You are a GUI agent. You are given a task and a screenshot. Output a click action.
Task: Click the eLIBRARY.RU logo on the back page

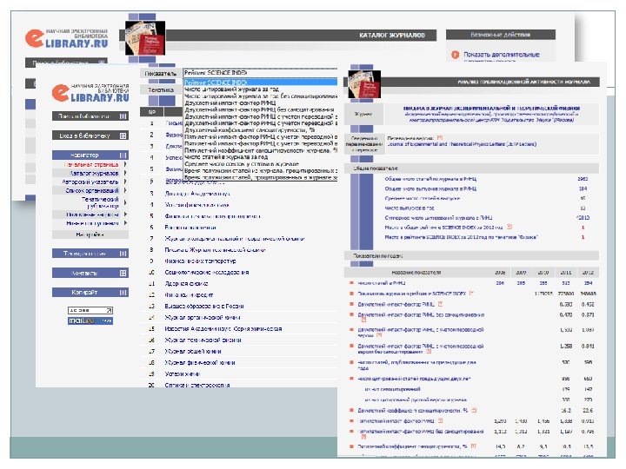click(x=67, y=38)
